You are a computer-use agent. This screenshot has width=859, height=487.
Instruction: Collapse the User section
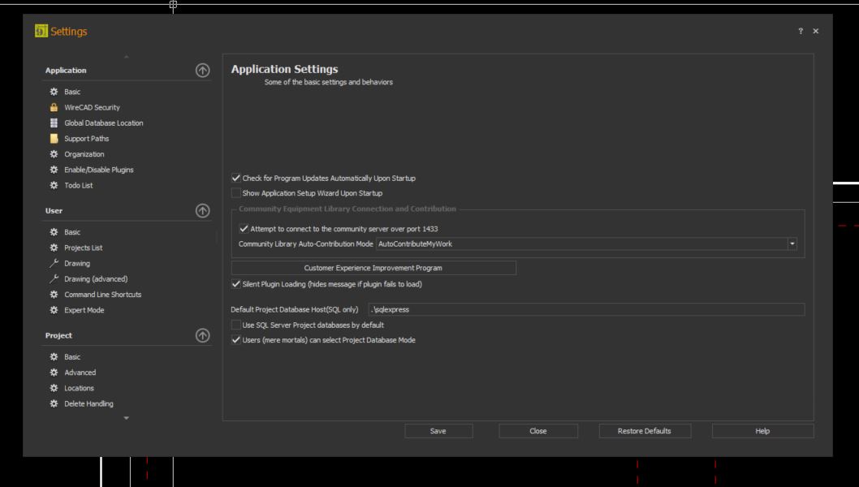pos(203,211)
